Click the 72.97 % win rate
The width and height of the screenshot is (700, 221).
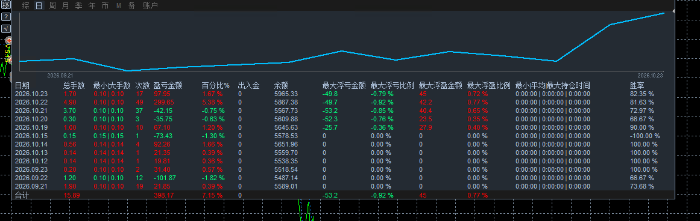[x=642, y=110]
